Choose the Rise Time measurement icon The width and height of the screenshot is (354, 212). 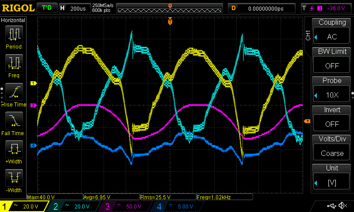[x=14, y=92]
